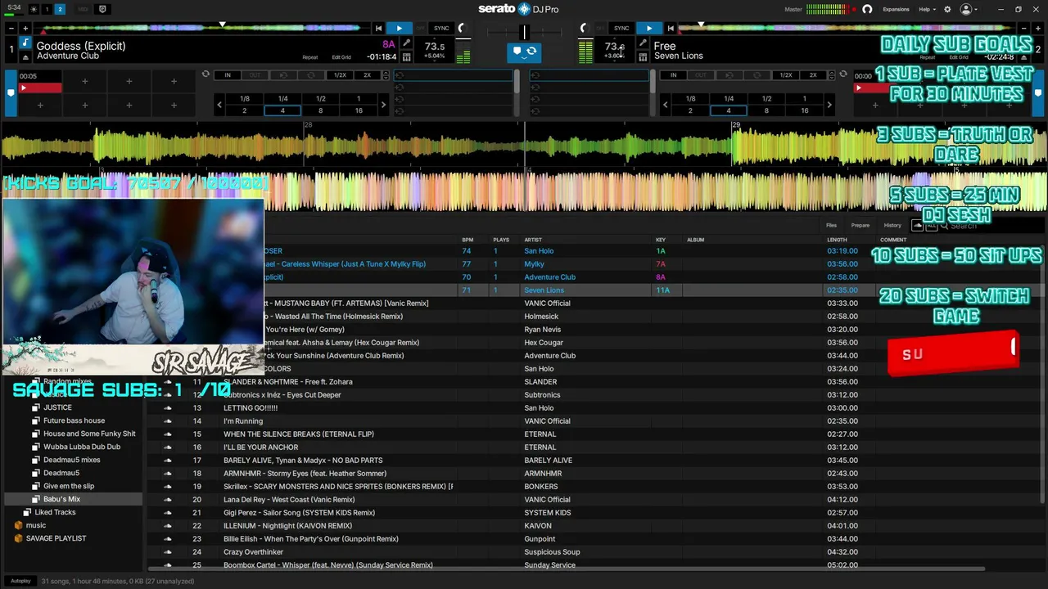Open Serato settings gear
This screenshot has height=589, width=1048.
click(947, 9)
